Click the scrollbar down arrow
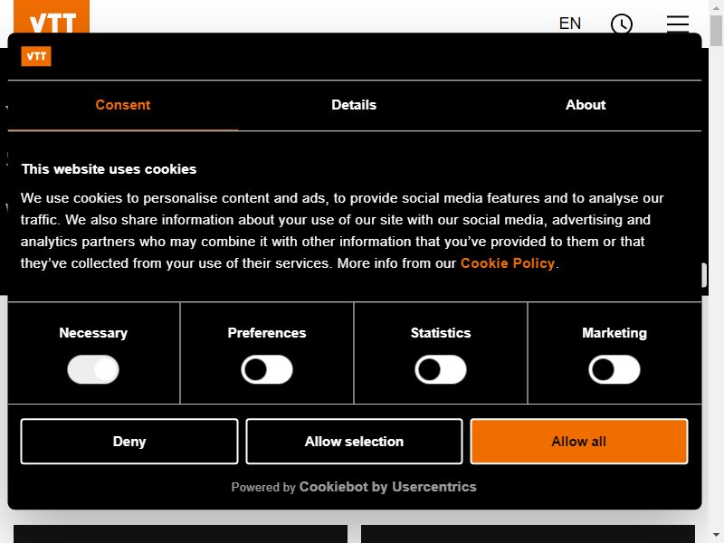The height and width of the screenshot is (543, 724). click(716, 536)
